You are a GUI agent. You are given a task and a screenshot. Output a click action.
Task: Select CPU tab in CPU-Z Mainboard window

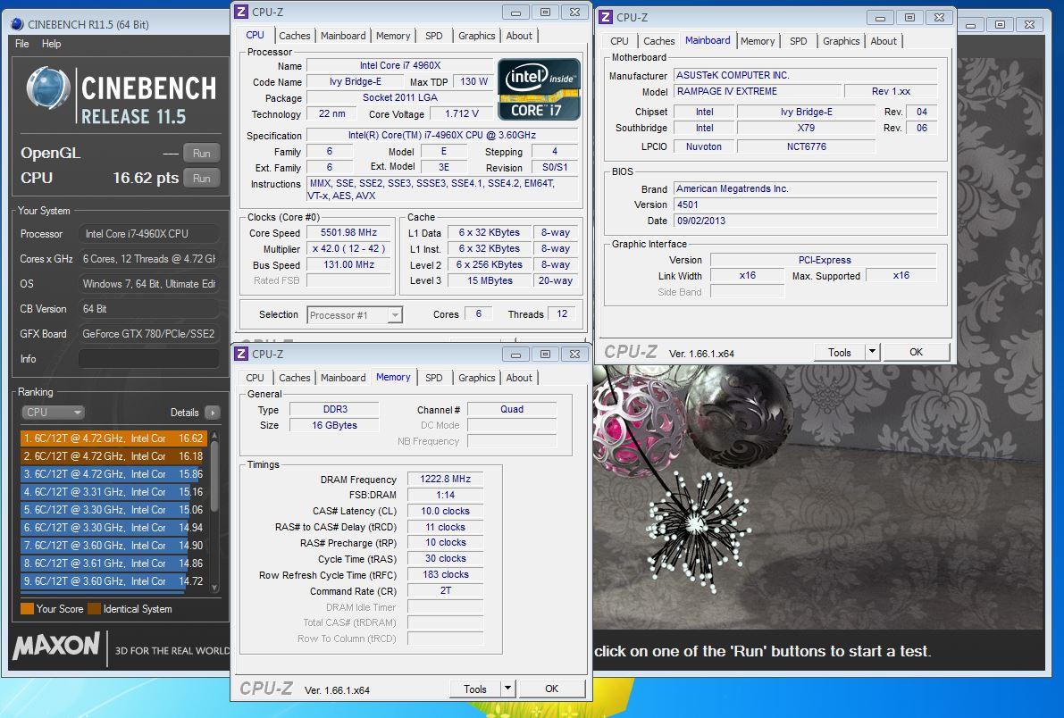pyautogui.click(x=619, y=41)
